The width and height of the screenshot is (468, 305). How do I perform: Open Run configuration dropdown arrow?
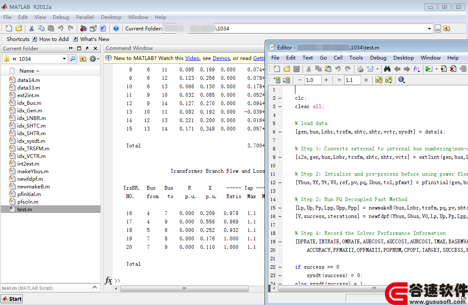[436, 69]
